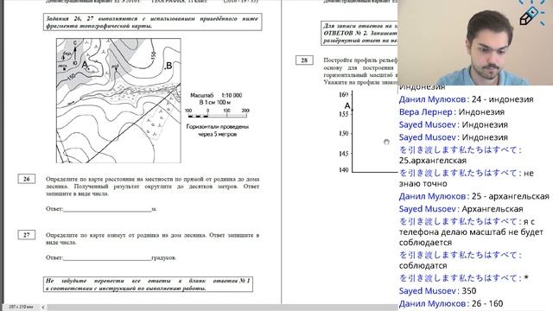Click the text 'Масштаб 1:10 000'

216,95
